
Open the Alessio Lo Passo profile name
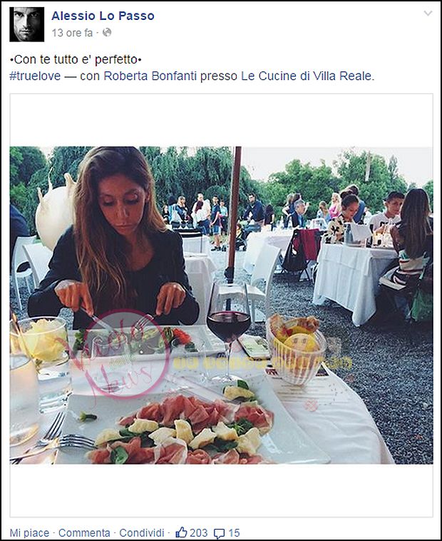tap(103, 16)
